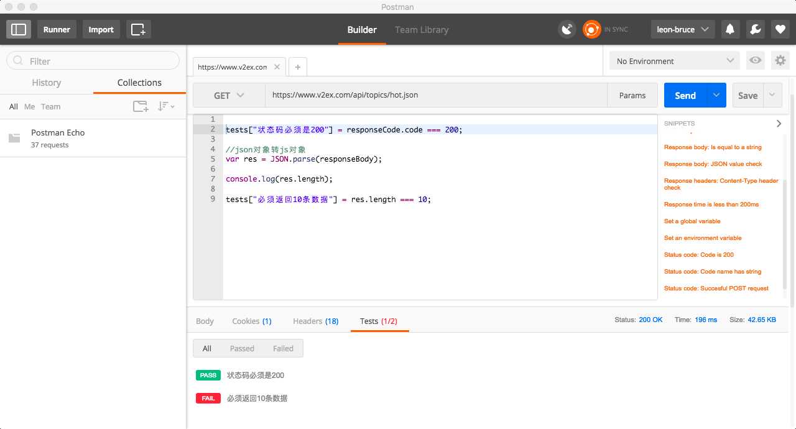Open the No Environment dropdown
Image resolution: width=796 pixels, height=429 pixels.
pos(675,61)
